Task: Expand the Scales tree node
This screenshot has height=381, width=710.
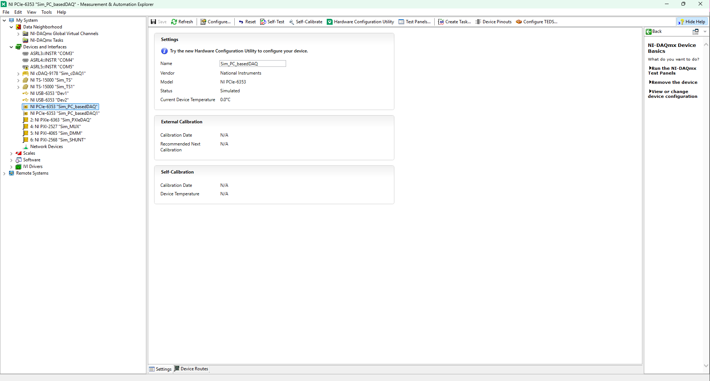Action: click(11, 153)
